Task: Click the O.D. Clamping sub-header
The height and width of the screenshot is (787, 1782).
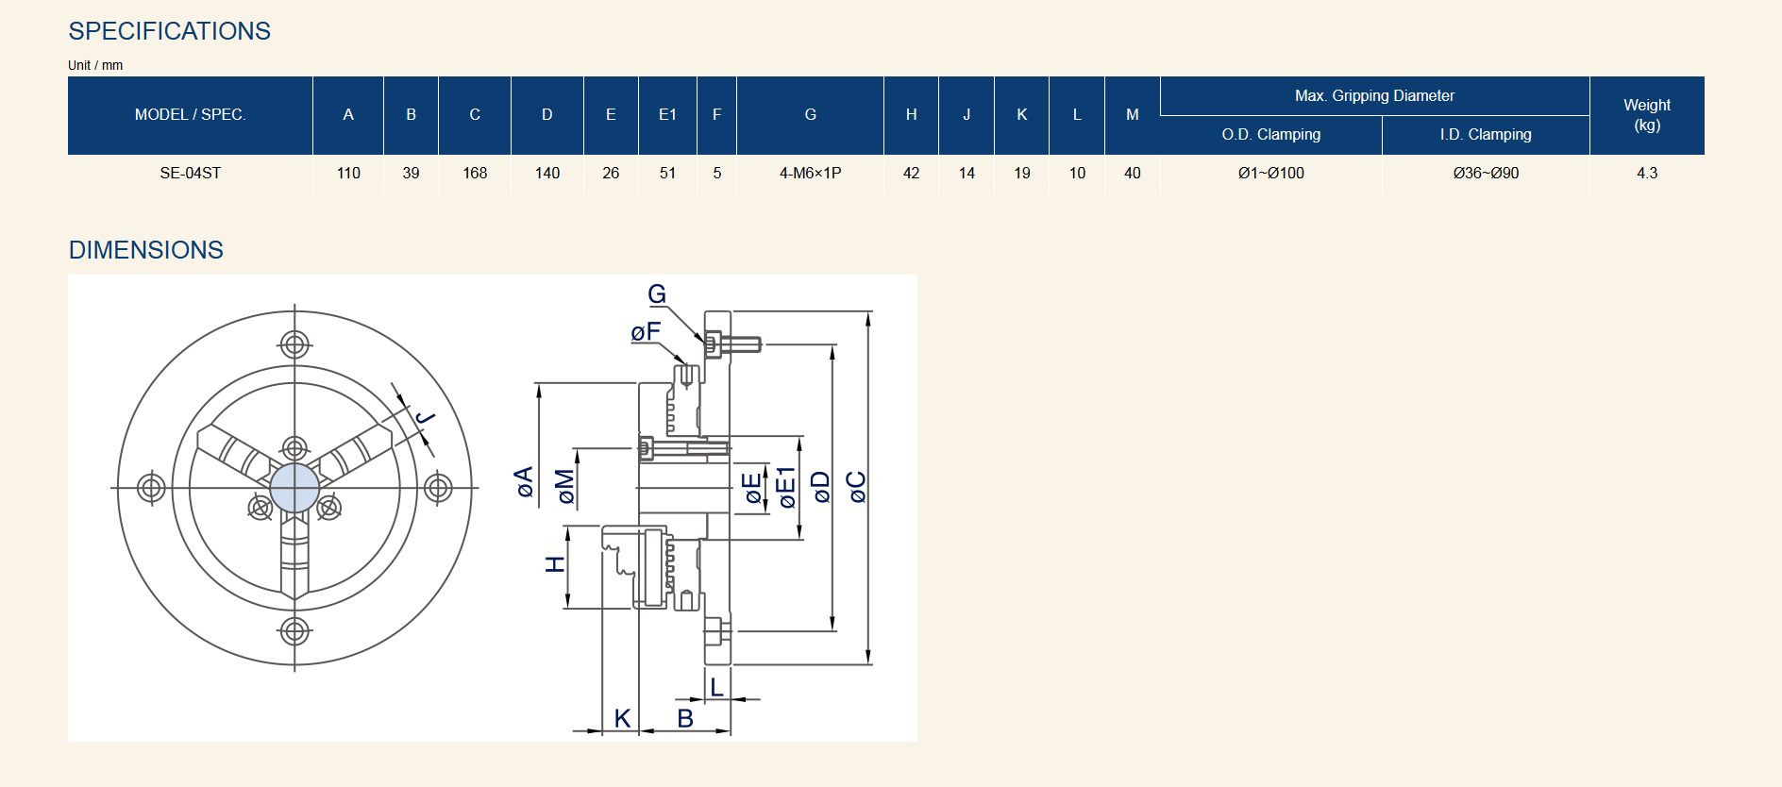Action: tap(1270, 135)
